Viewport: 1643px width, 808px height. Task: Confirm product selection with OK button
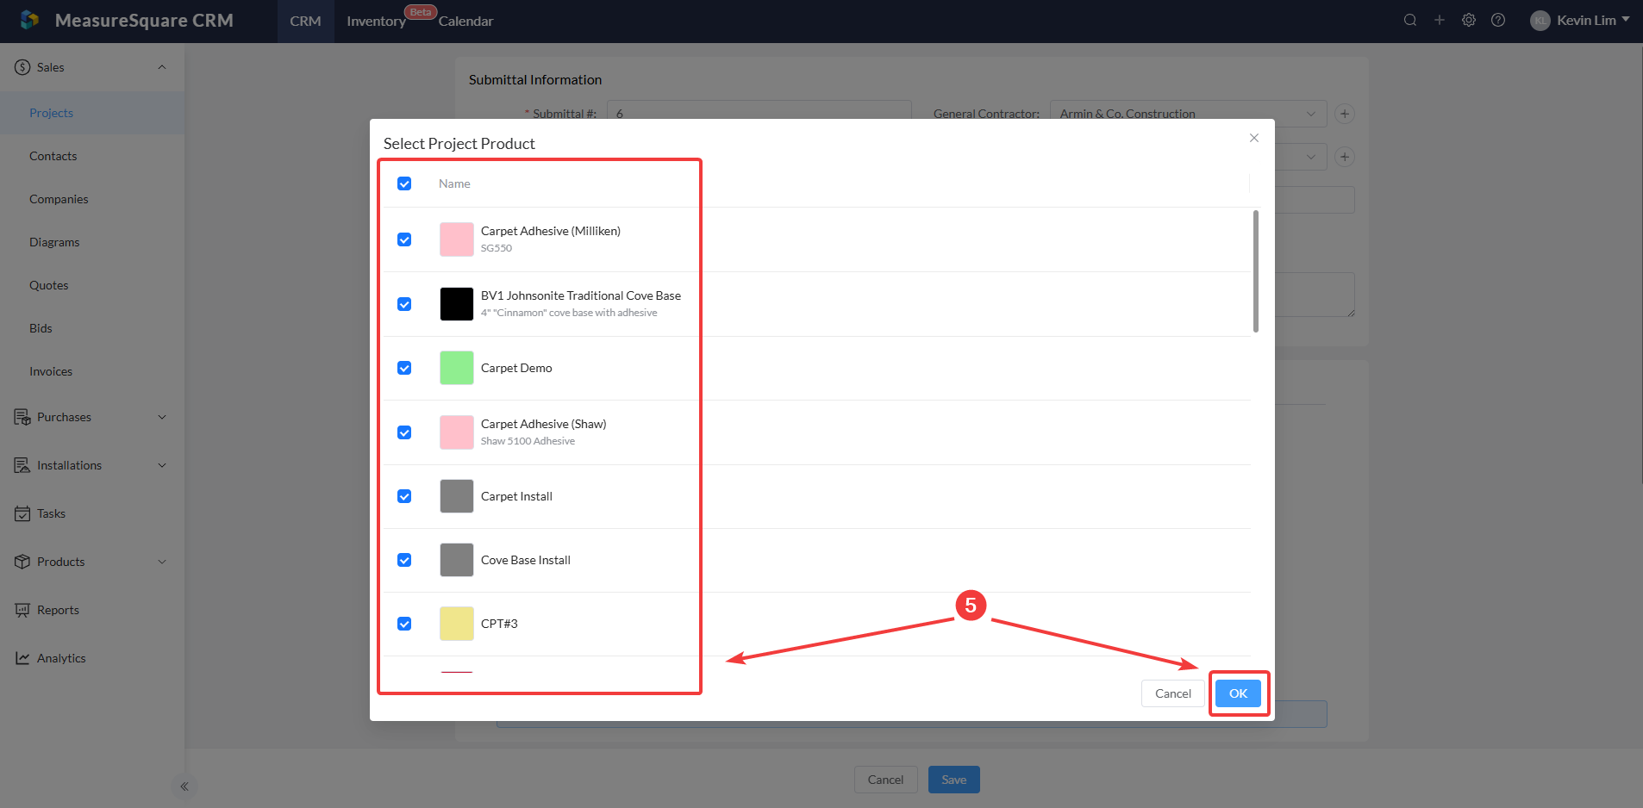pos(1238,693)
